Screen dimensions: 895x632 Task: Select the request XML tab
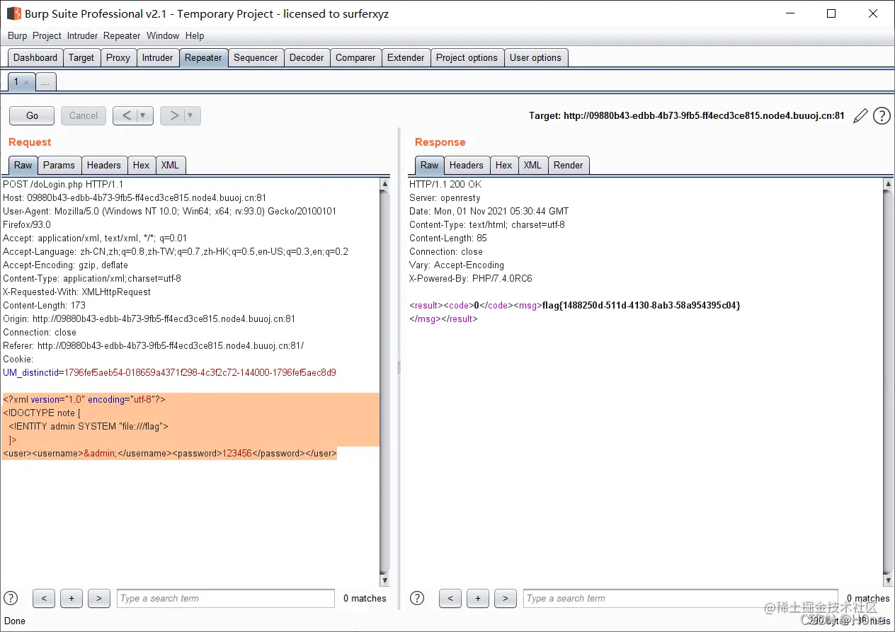click(x=170, y=165)
